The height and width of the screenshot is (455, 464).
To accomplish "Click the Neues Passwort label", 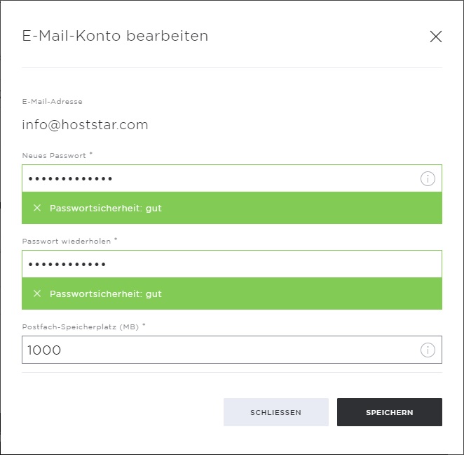I will pos(54,156).
